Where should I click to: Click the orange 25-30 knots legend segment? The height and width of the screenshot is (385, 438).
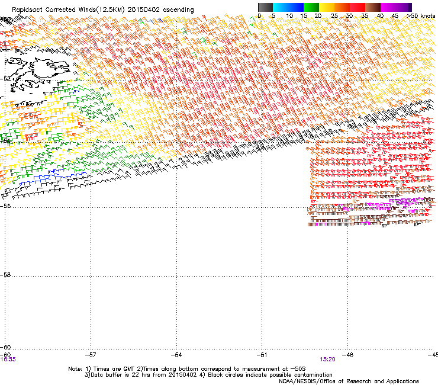(342, 7)
